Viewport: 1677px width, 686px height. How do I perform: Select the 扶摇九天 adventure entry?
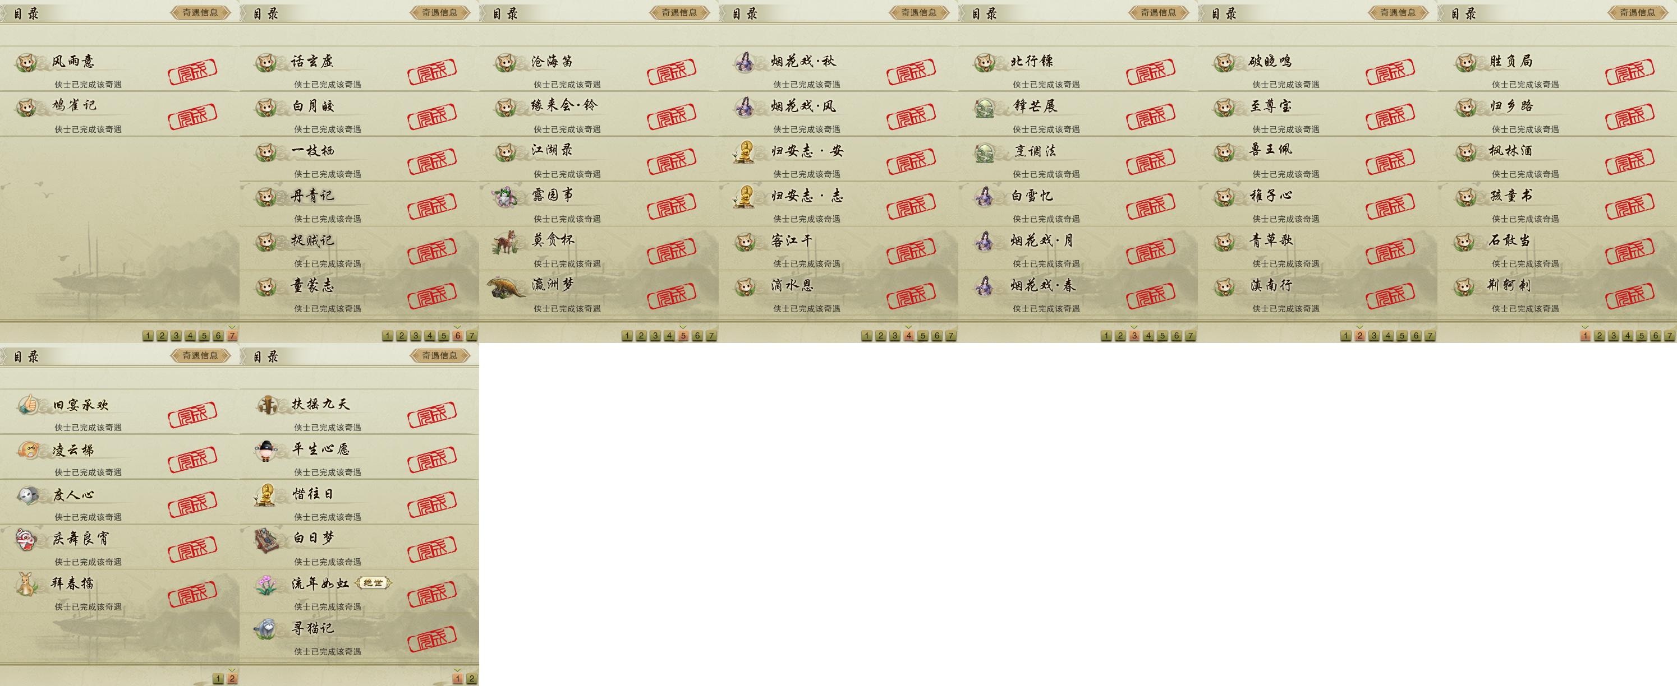pyautogui.click(x=359, y=412)
